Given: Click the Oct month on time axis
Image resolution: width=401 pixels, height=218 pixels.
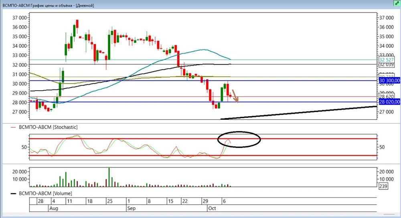Looking at the screenshot, I should tap(212, 208).
